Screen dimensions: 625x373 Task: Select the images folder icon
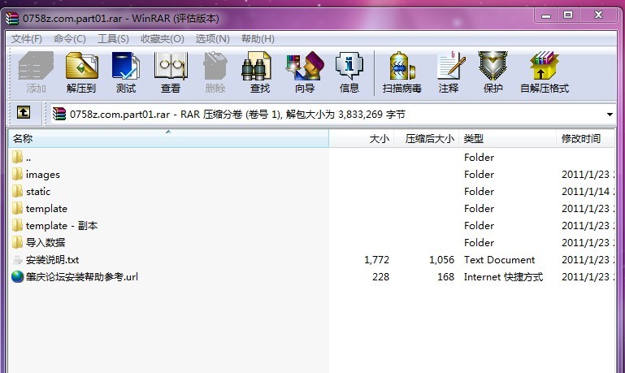pos(17,174)
